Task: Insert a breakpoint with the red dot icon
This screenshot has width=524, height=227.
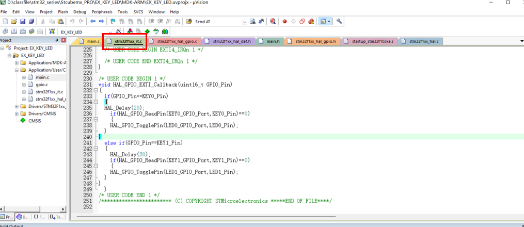Action: click(285, 21)
